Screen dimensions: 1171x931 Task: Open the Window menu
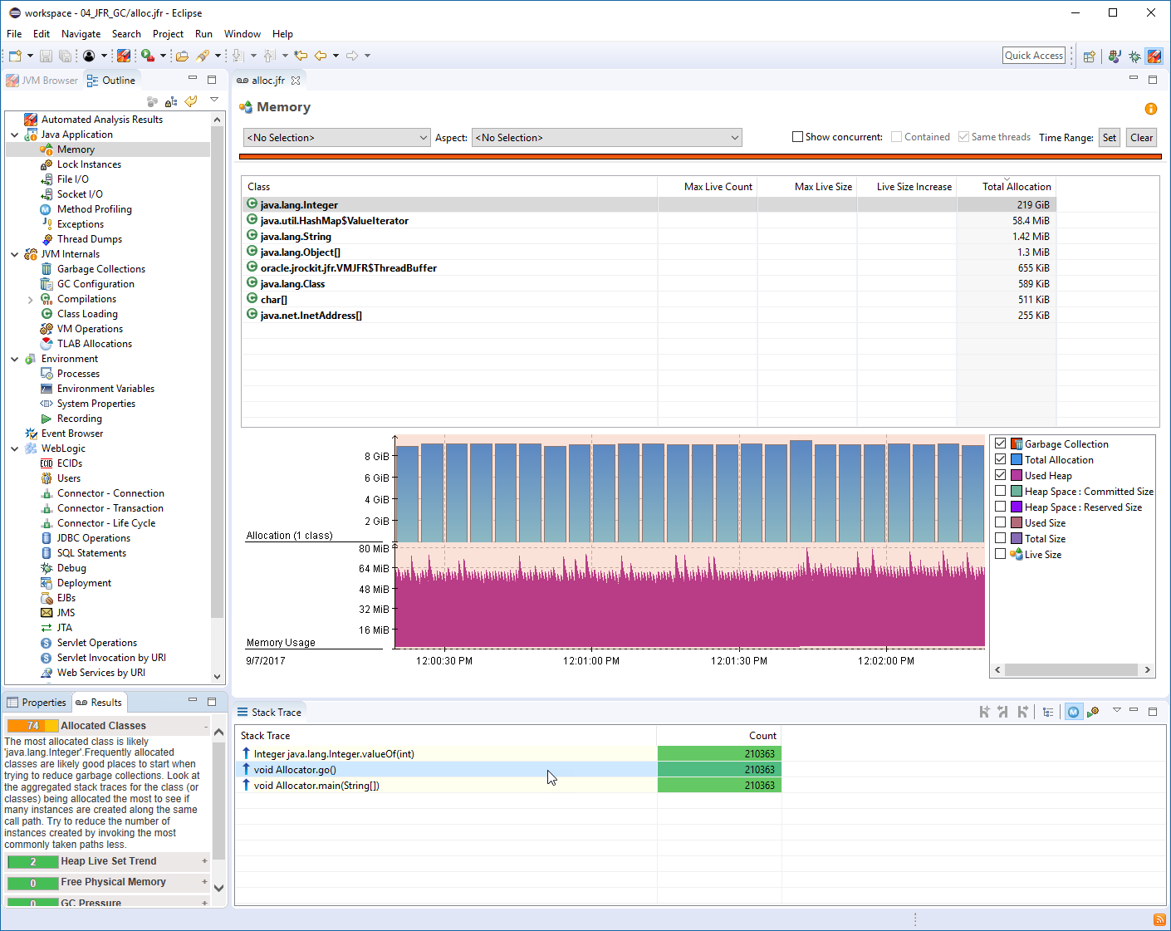(242, 34)
